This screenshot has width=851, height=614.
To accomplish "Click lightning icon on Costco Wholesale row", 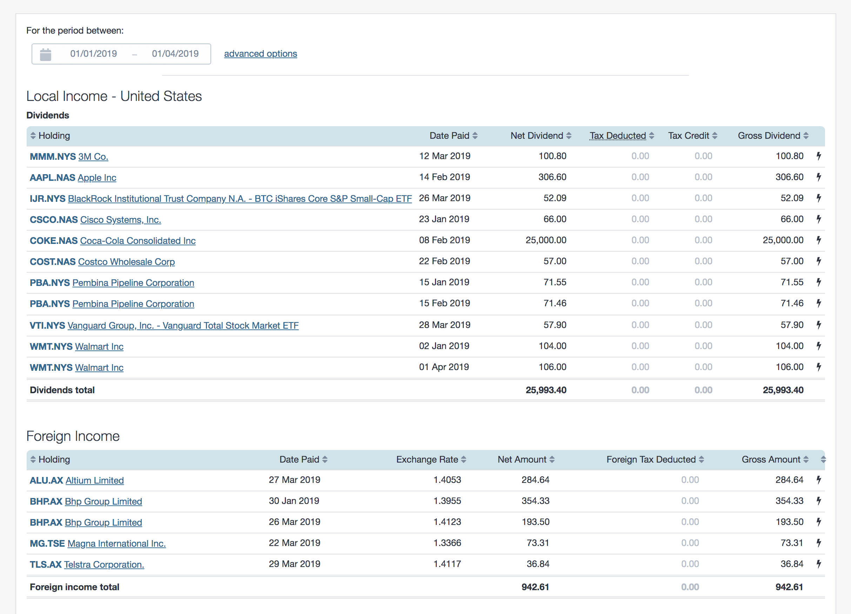I will tap(819, 261).
